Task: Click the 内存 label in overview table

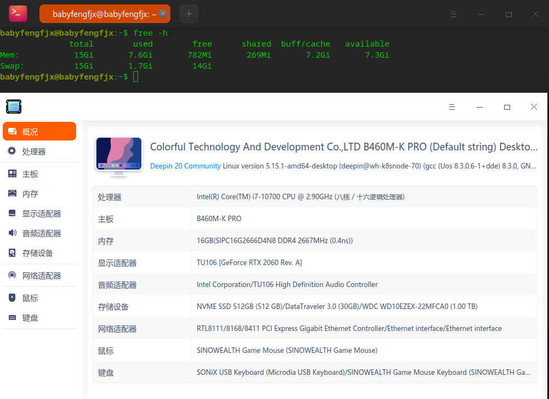Action: click(x=106, y=241)
